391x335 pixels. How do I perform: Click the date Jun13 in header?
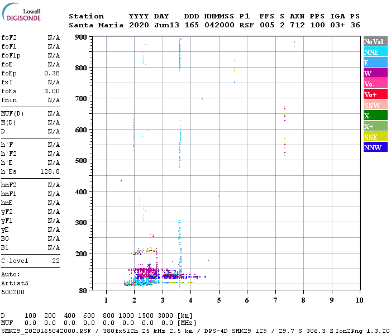pyautogui.click(x=166, y=25)
